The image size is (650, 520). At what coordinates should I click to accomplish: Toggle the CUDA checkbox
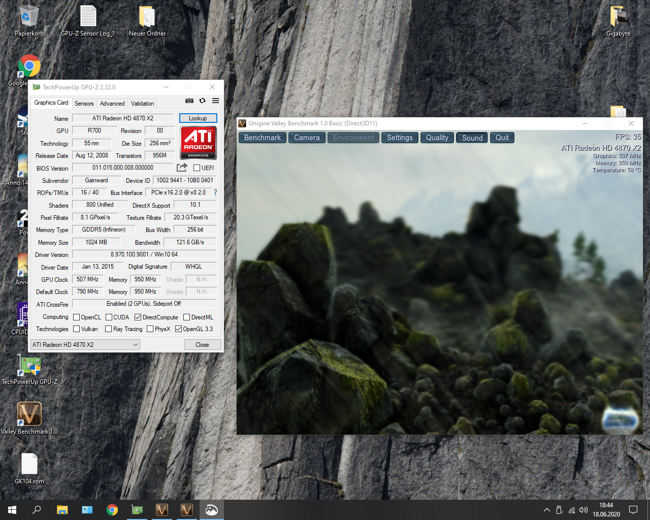[109, 317]
